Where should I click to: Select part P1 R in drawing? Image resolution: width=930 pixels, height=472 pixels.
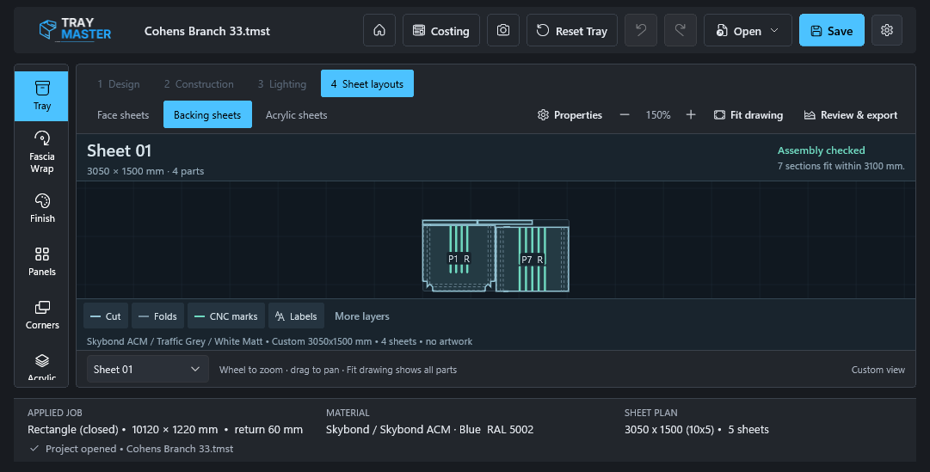click(x=459, y=259)
